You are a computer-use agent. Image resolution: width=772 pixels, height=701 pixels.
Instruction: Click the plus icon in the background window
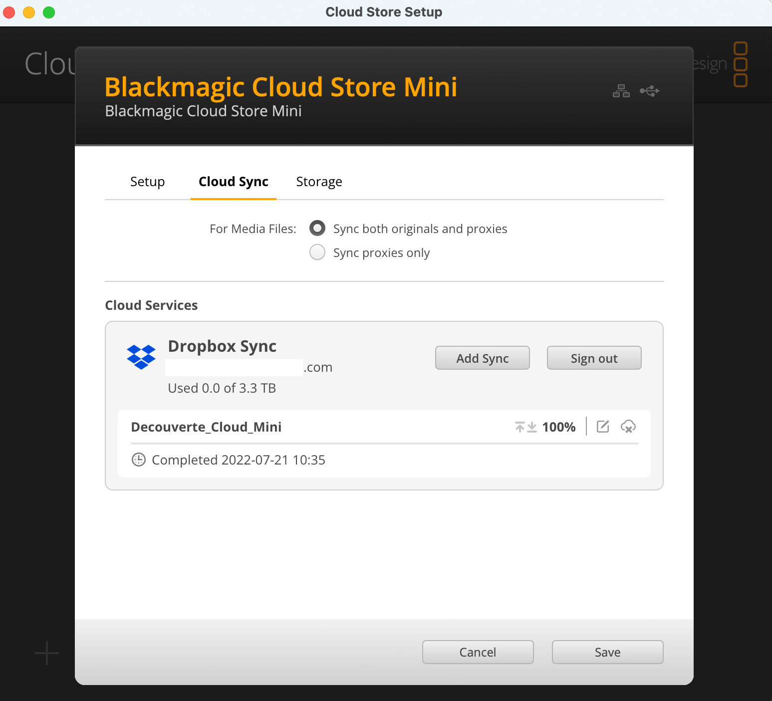pos(47,653)
